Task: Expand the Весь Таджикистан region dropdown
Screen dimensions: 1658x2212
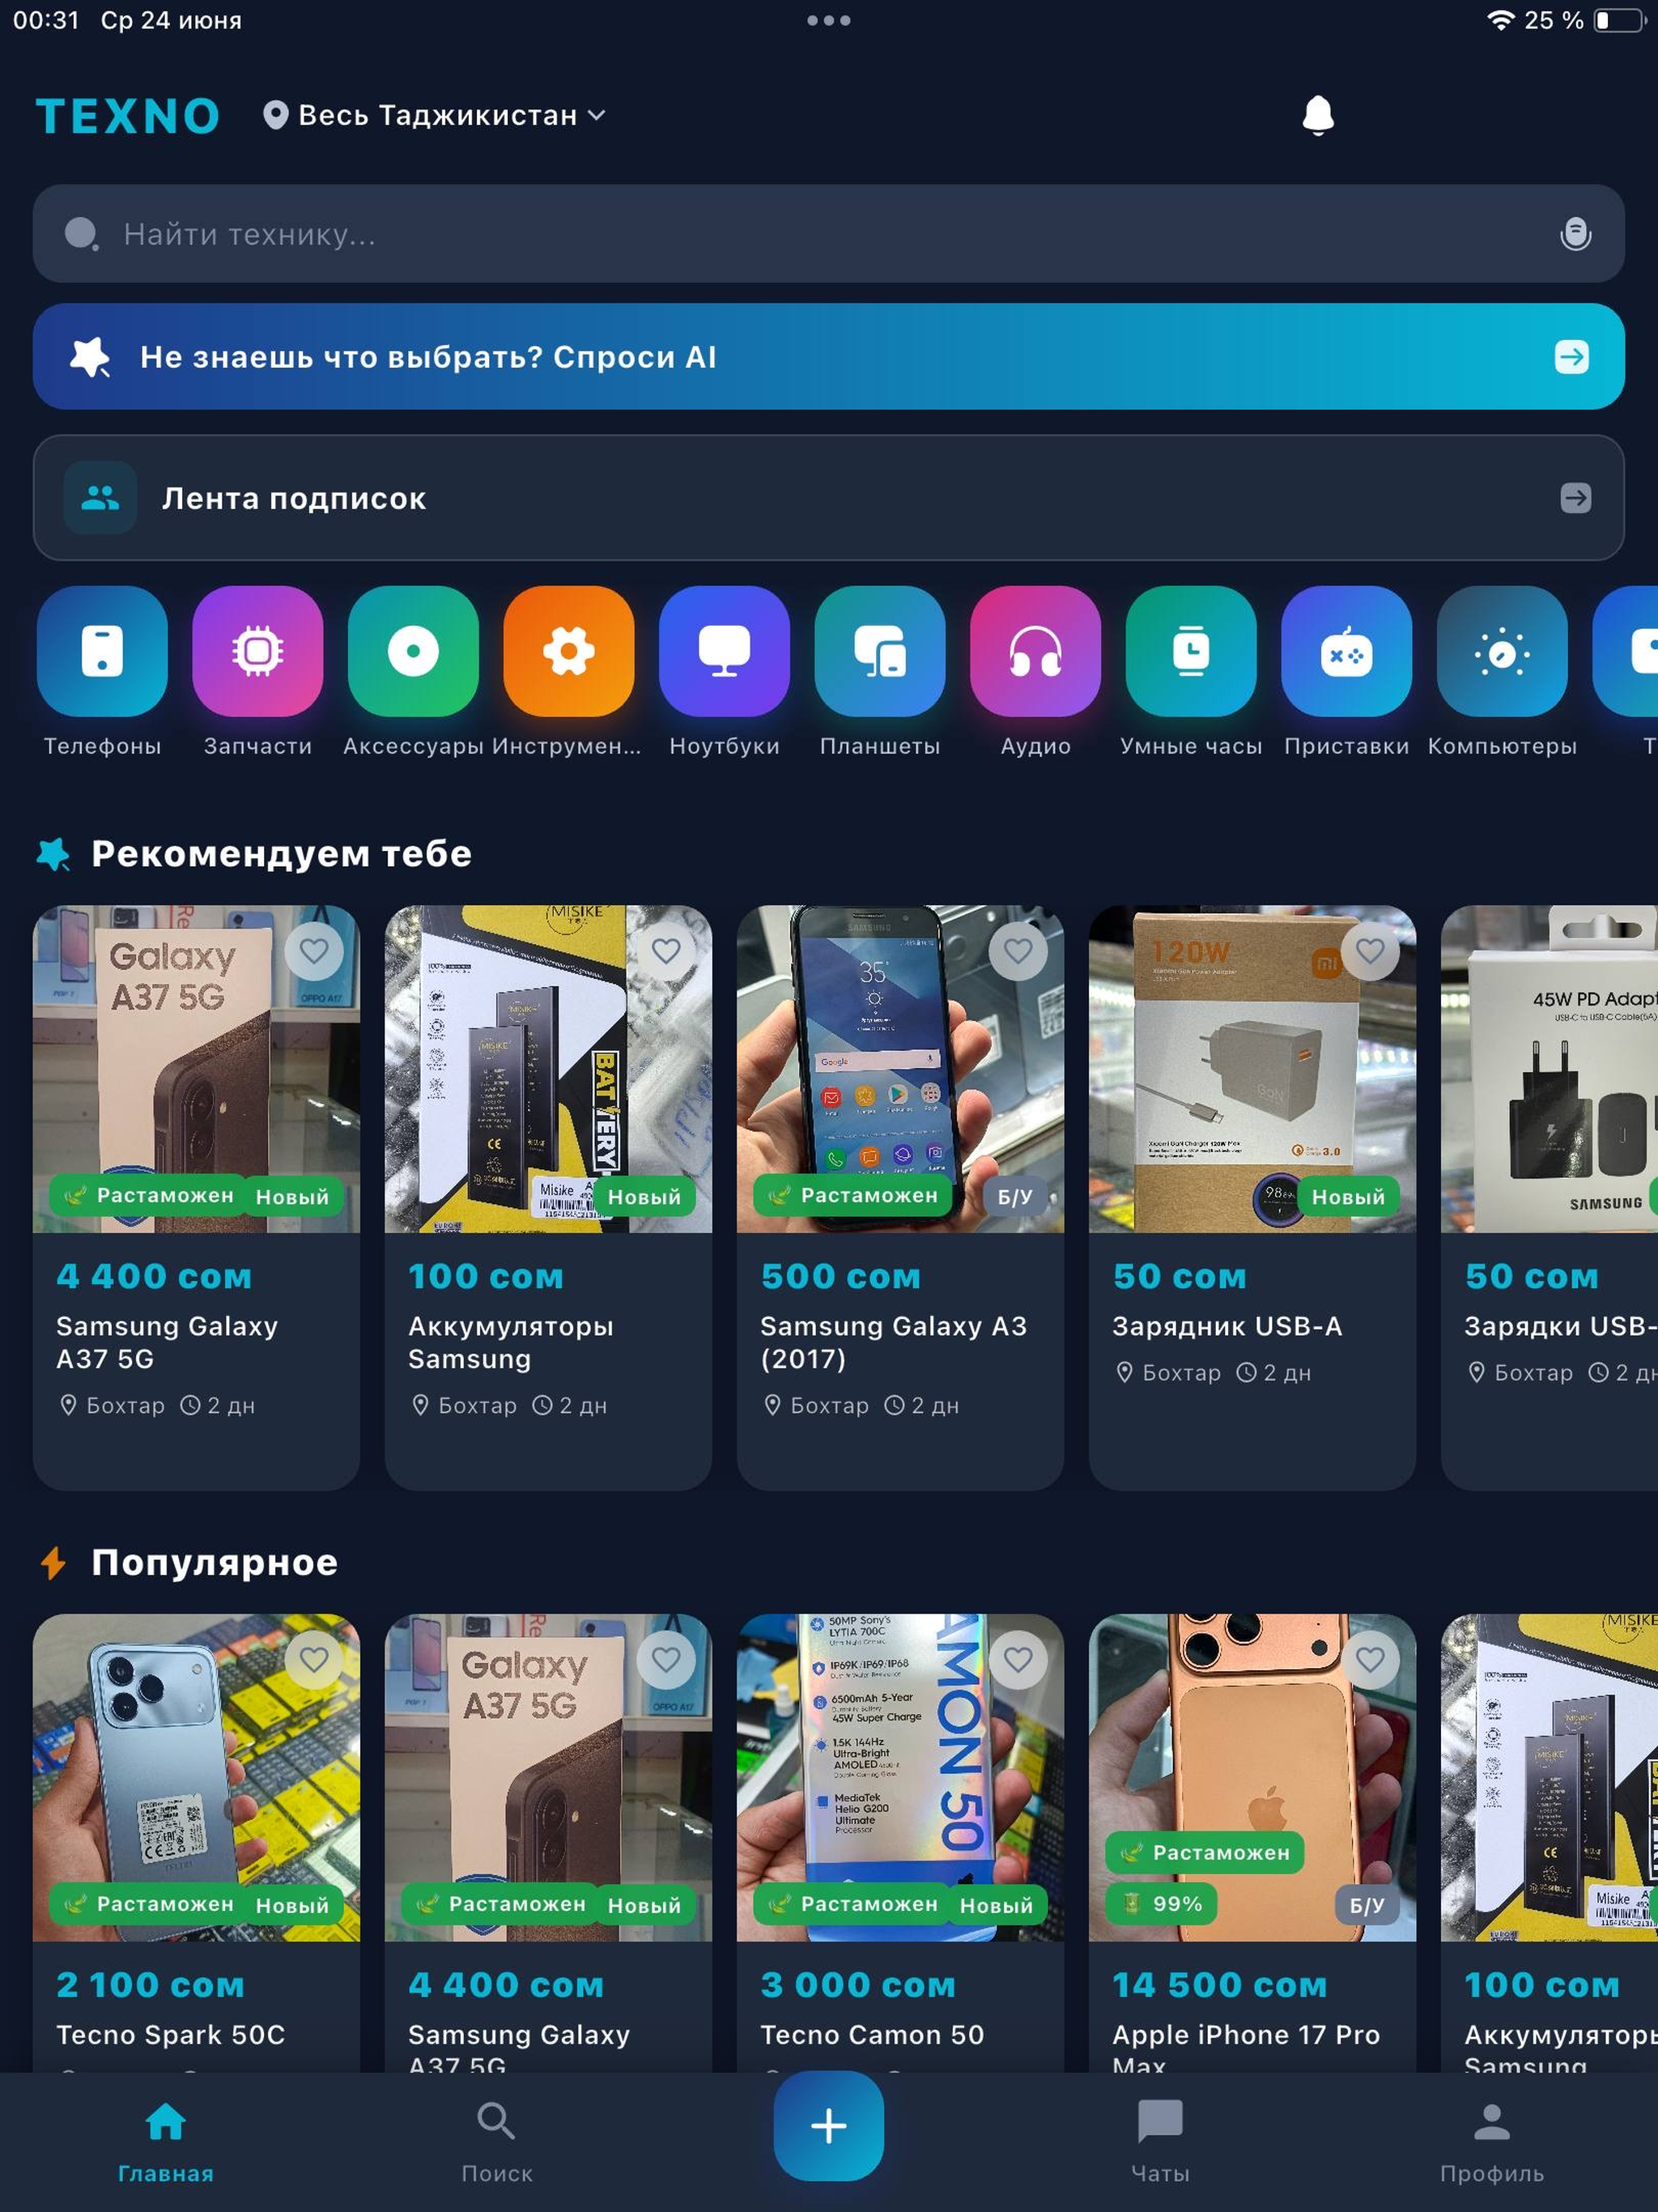Action: pos(434,115)
